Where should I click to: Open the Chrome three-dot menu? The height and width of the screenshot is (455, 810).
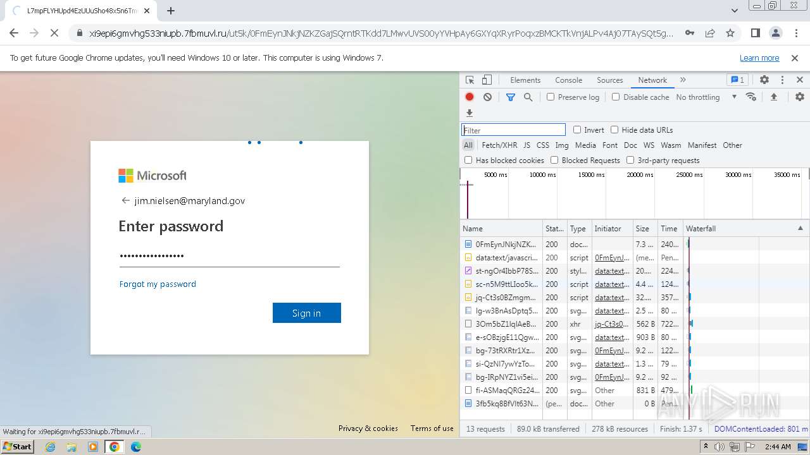(796, 33)
